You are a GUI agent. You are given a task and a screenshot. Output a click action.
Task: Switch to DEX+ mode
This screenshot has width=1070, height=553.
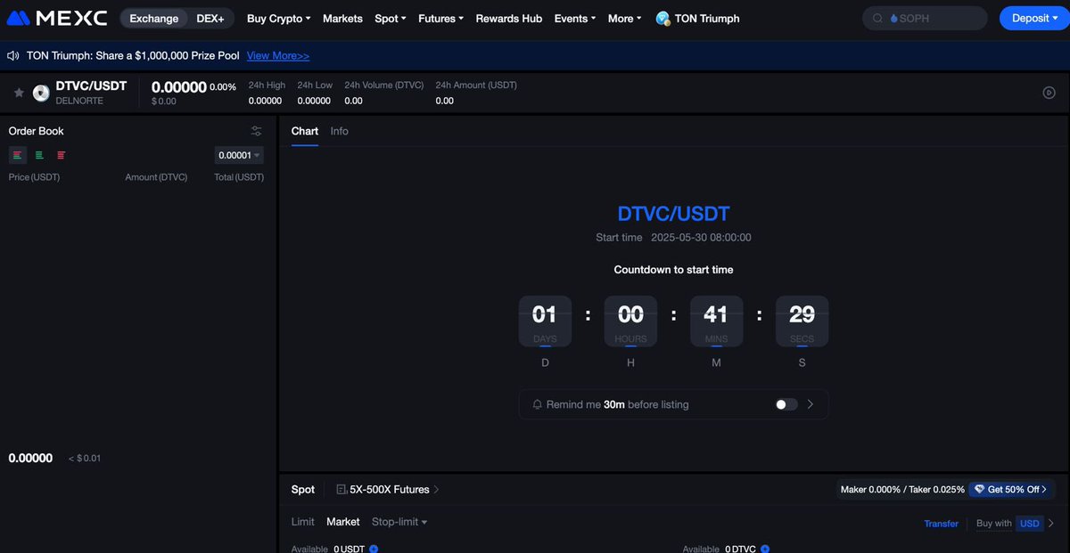click(210, 18)
